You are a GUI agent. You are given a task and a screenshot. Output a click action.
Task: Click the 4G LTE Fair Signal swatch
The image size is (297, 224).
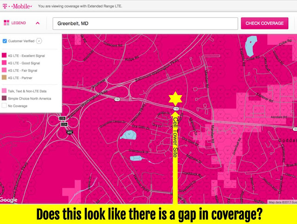click(x=4, y=70)
